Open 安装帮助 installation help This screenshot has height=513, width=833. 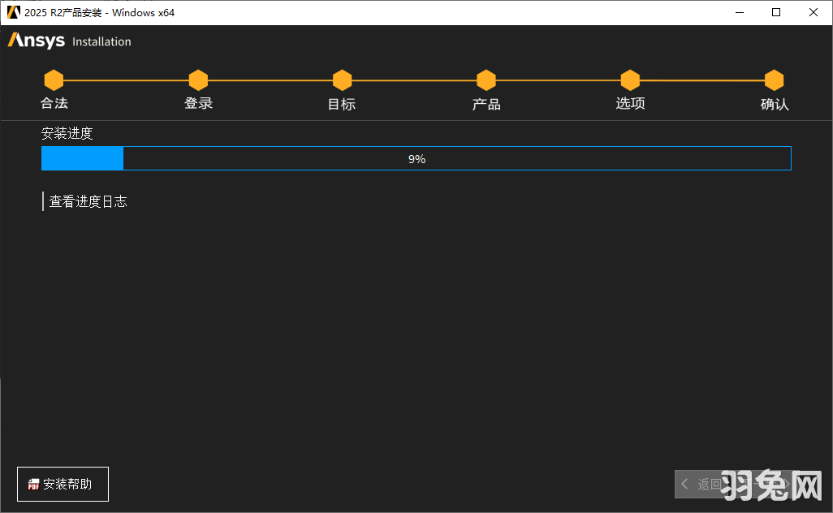[x=63, y=485]
